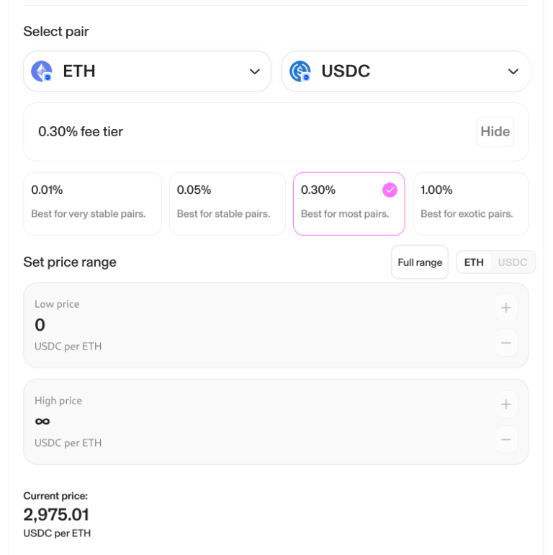Screen dimensions: 553x555
Task: Click the ETH token logo icon
Action: [x=42, y=71]
